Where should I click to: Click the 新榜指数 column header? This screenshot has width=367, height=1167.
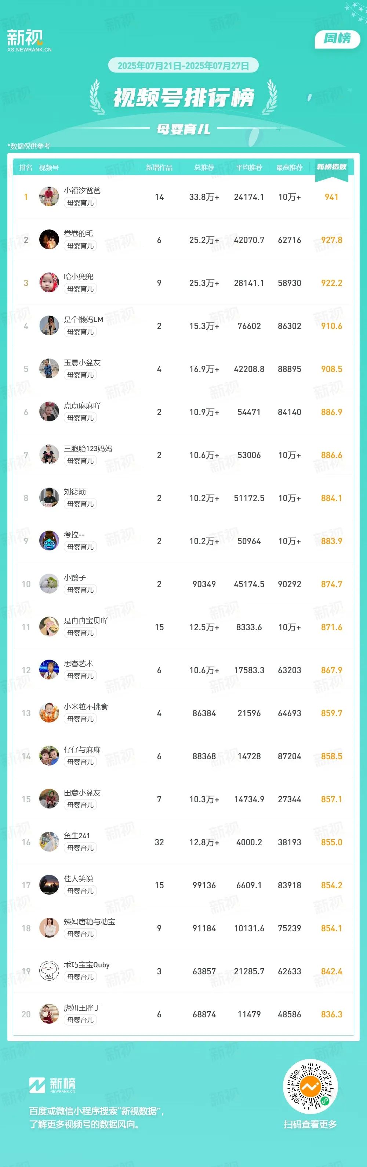pos(331,167)
